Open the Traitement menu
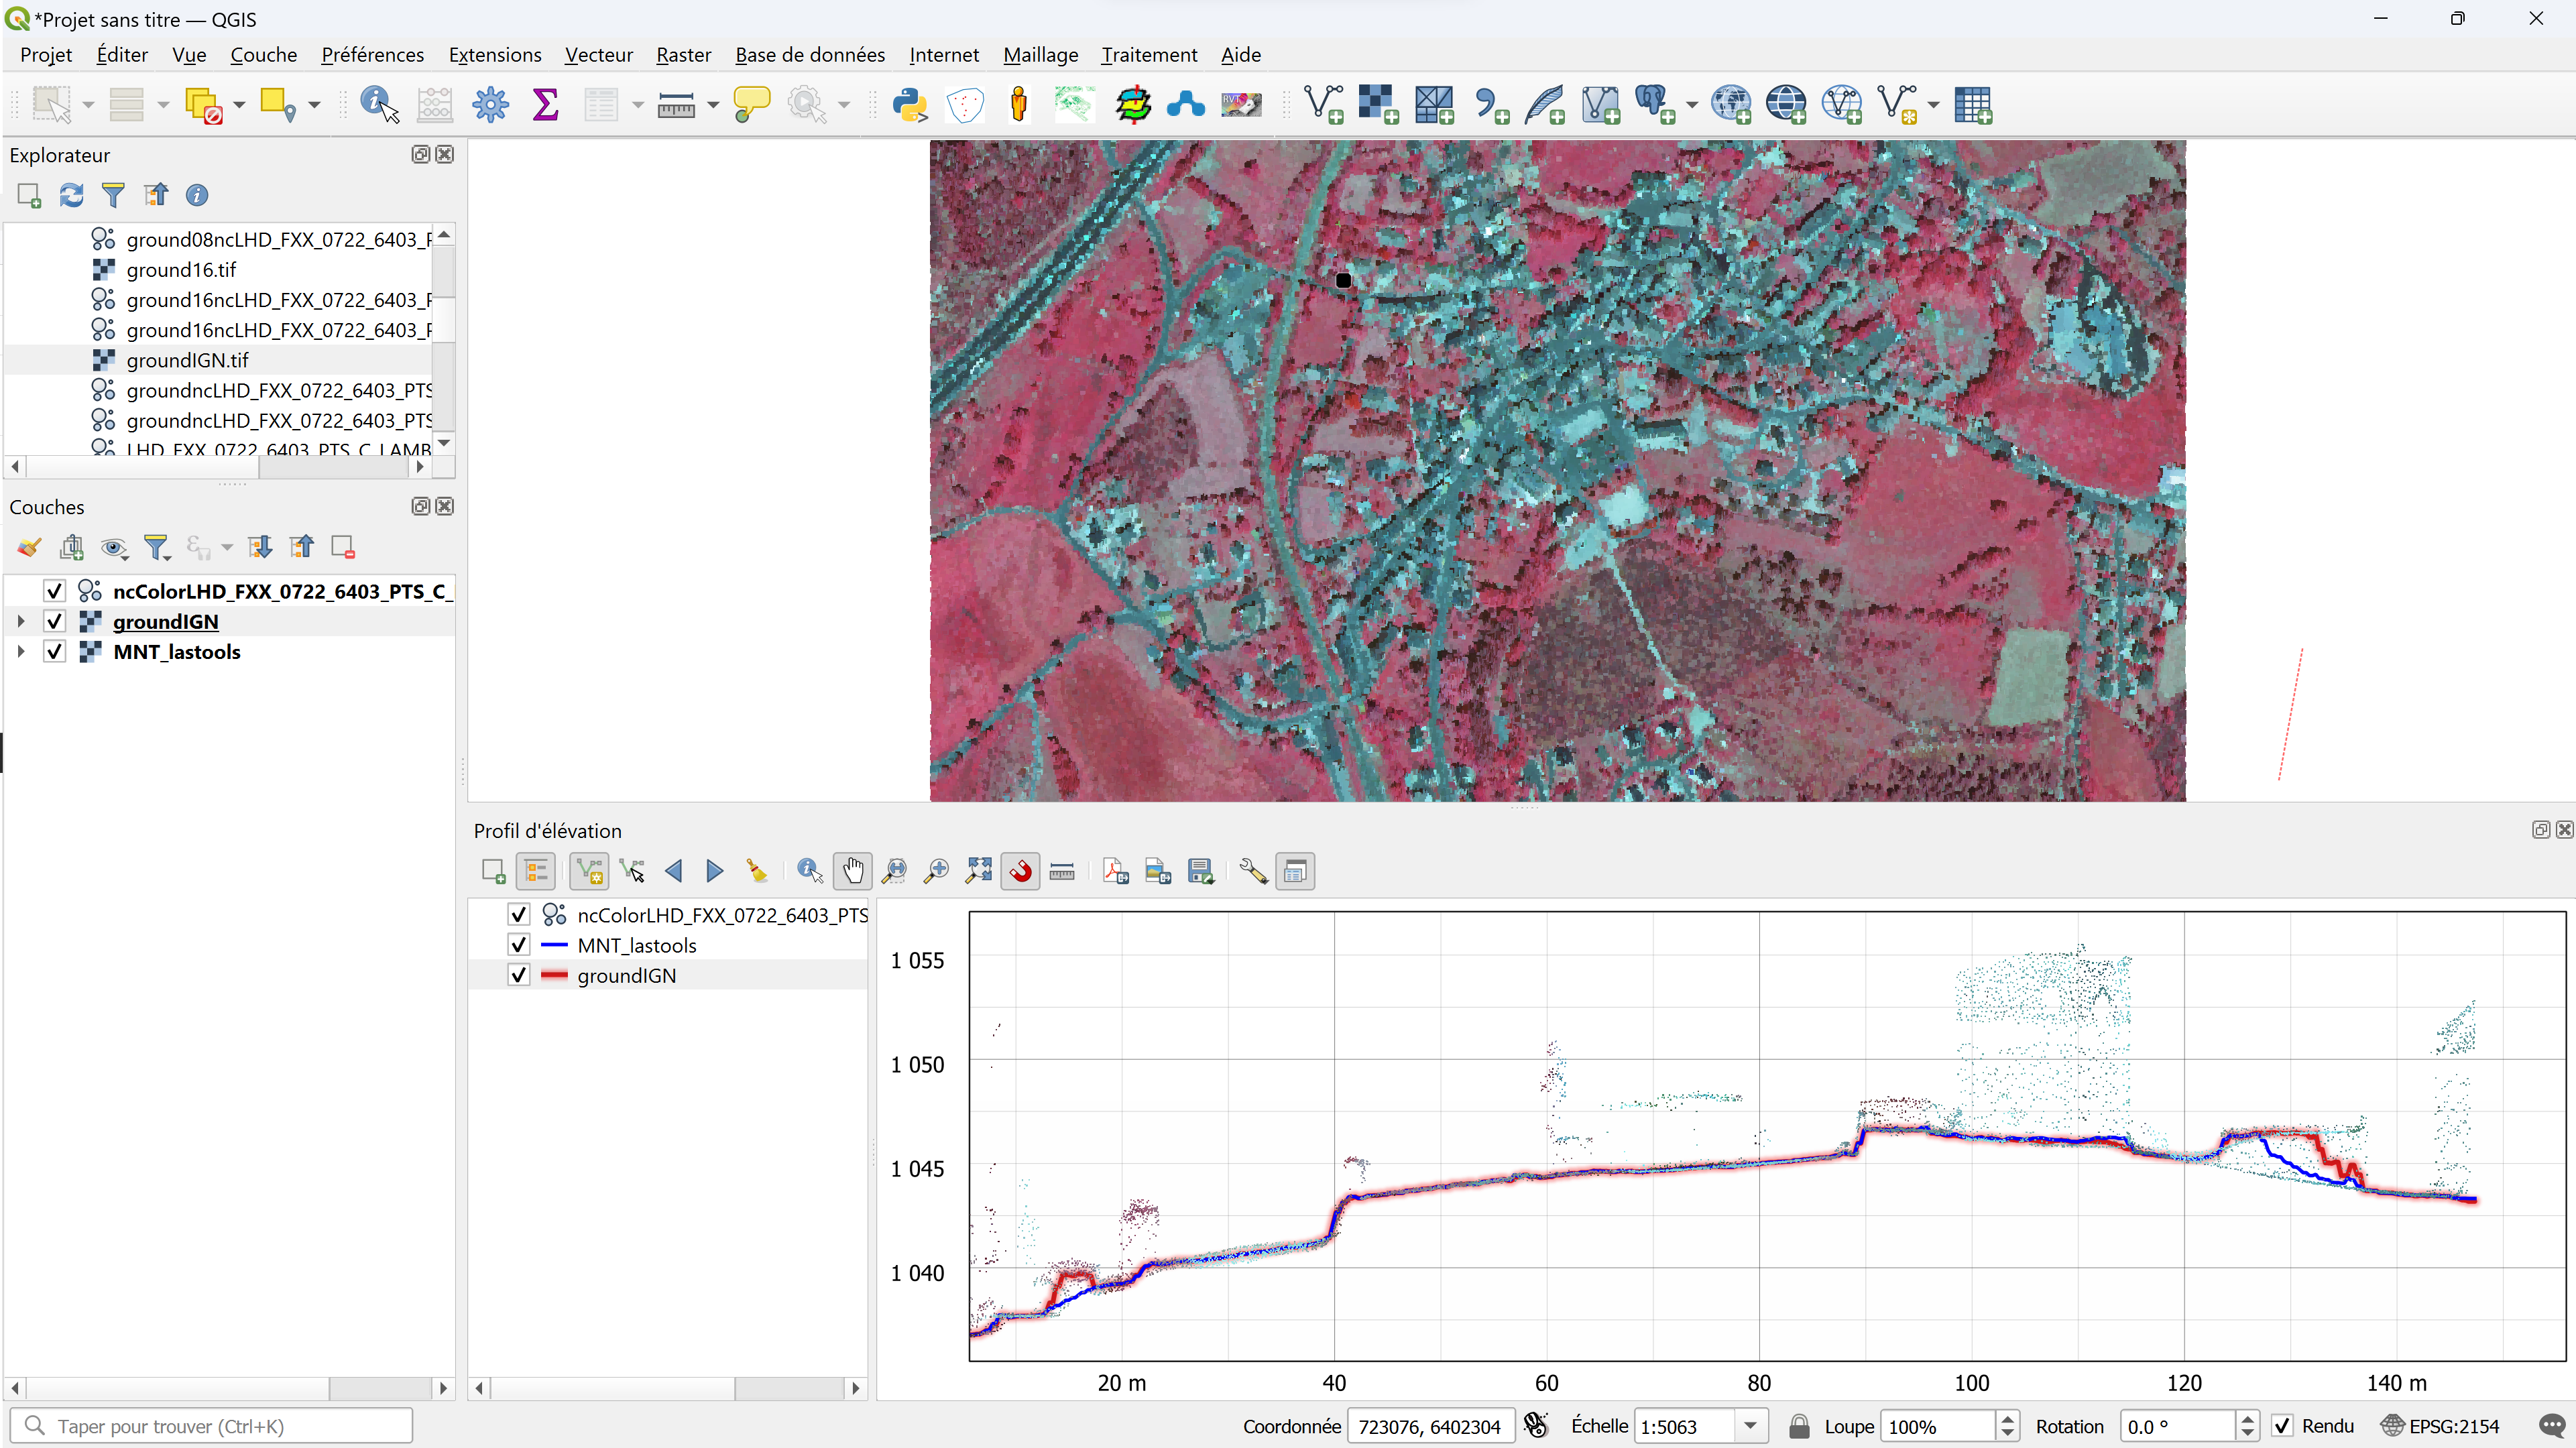 [x=1148, y=55]
